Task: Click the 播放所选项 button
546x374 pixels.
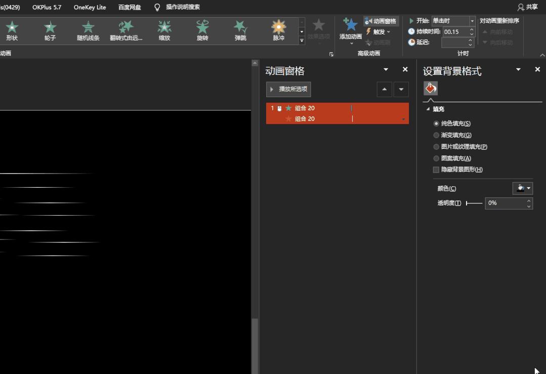Action: [x=288, y=89]
